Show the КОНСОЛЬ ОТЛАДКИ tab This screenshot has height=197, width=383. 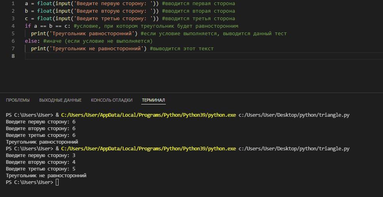point(112,100)
